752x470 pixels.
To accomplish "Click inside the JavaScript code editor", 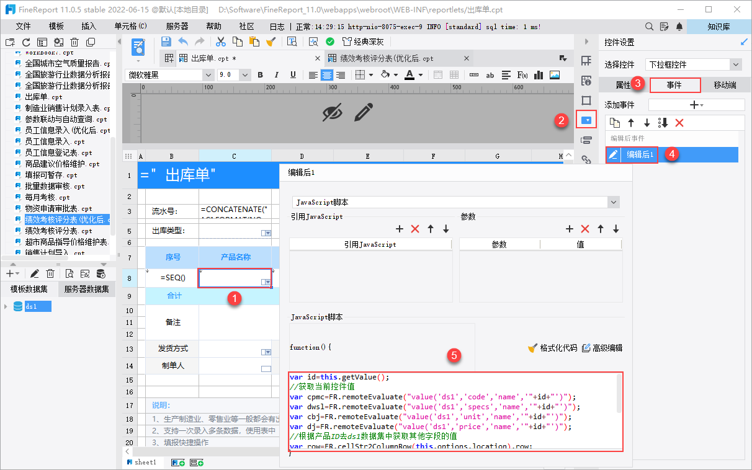I will click(455, 412).
